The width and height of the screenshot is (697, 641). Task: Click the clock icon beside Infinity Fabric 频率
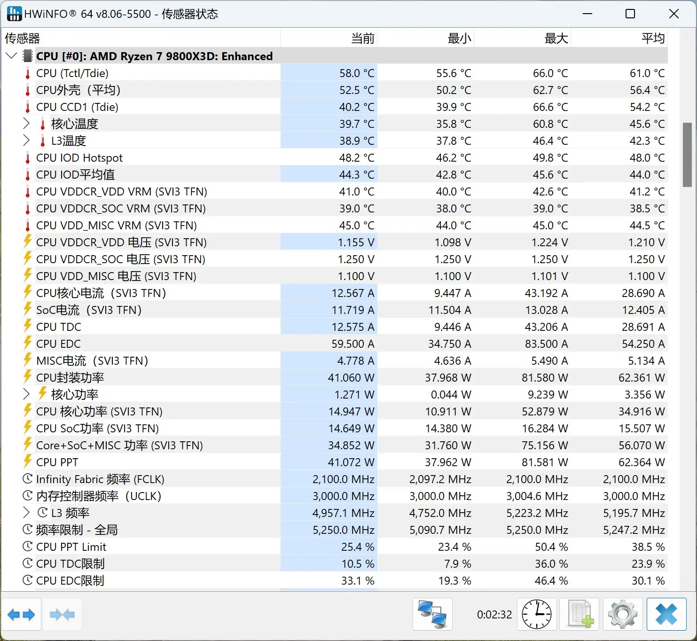pyautogui.click(x=27, y=479)
